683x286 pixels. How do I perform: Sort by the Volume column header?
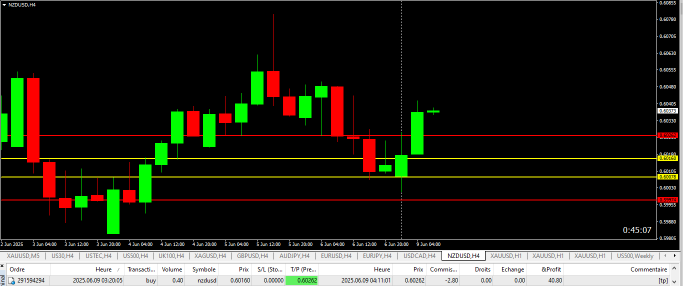[x=172, y=269]
